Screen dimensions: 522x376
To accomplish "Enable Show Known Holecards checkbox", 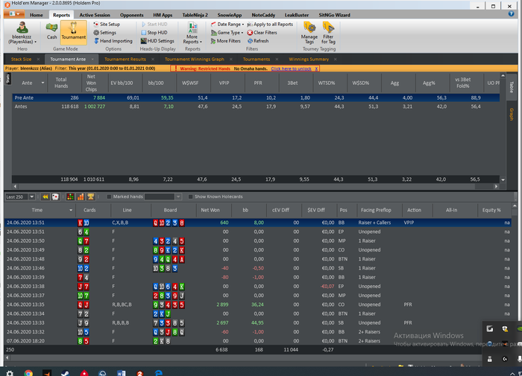I will point(190,197).
